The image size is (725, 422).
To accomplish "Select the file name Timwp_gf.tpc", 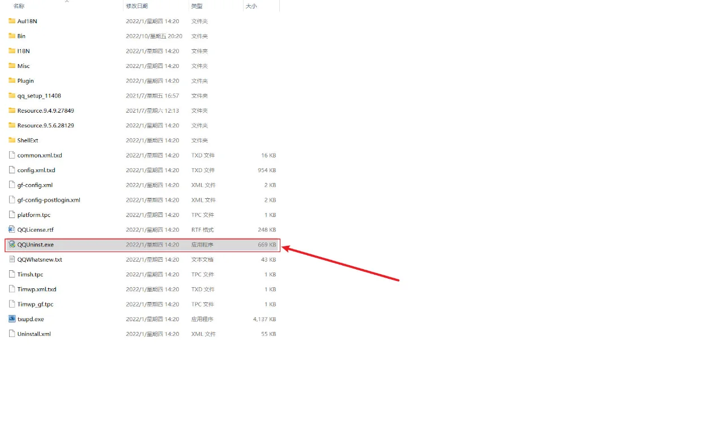I will pos(36,304).
